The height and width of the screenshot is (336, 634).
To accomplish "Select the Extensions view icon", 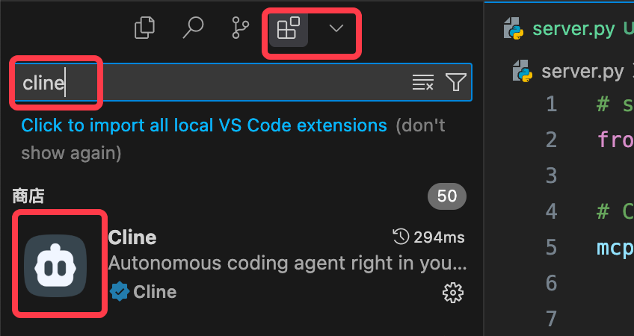I will click(289, 28).
